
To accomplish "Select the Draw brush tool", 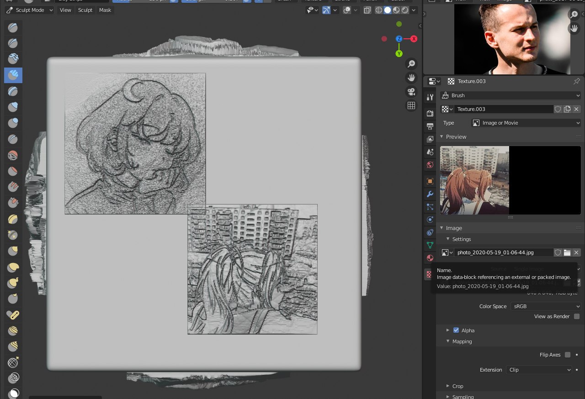I will click(x=13, y=28).
